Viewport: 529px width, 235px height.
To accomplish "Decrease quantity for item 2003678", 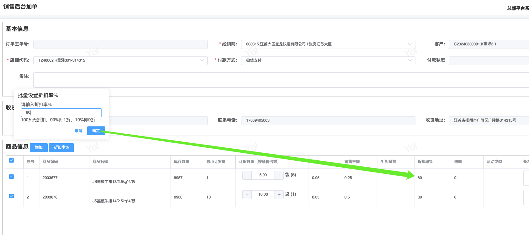I will 247,194.
